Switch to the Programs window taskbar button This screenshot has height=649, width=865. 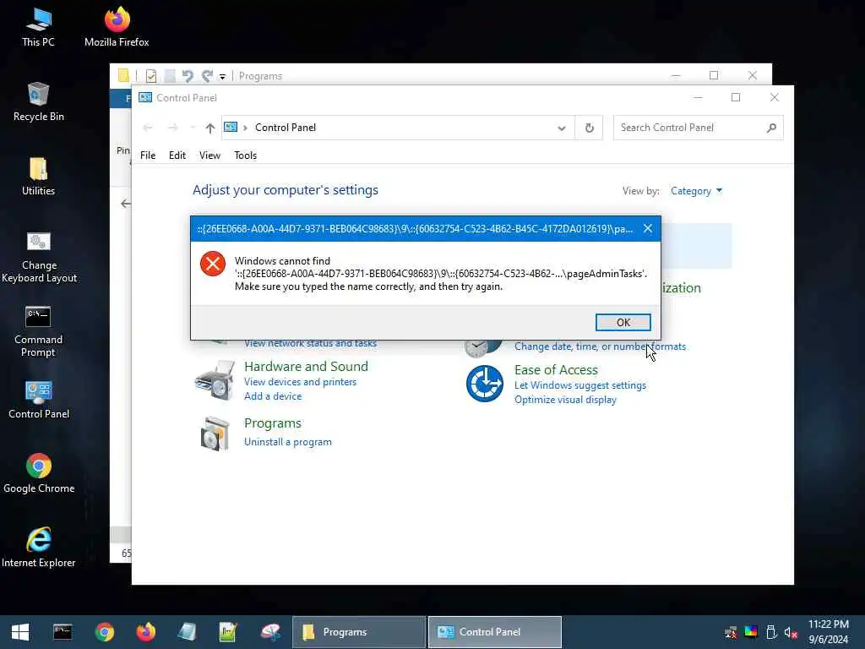[358, 632]
